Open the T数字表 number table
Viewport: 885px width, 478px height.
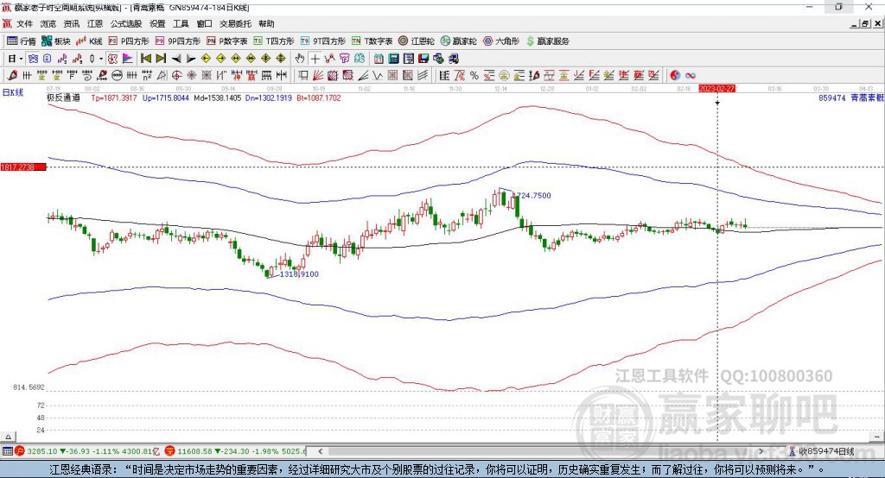click(372, 41)
